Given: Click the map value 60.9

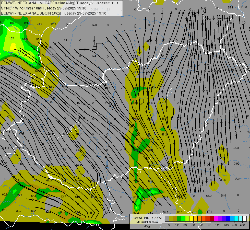Looking at the screenshot, I should [5, 194].
